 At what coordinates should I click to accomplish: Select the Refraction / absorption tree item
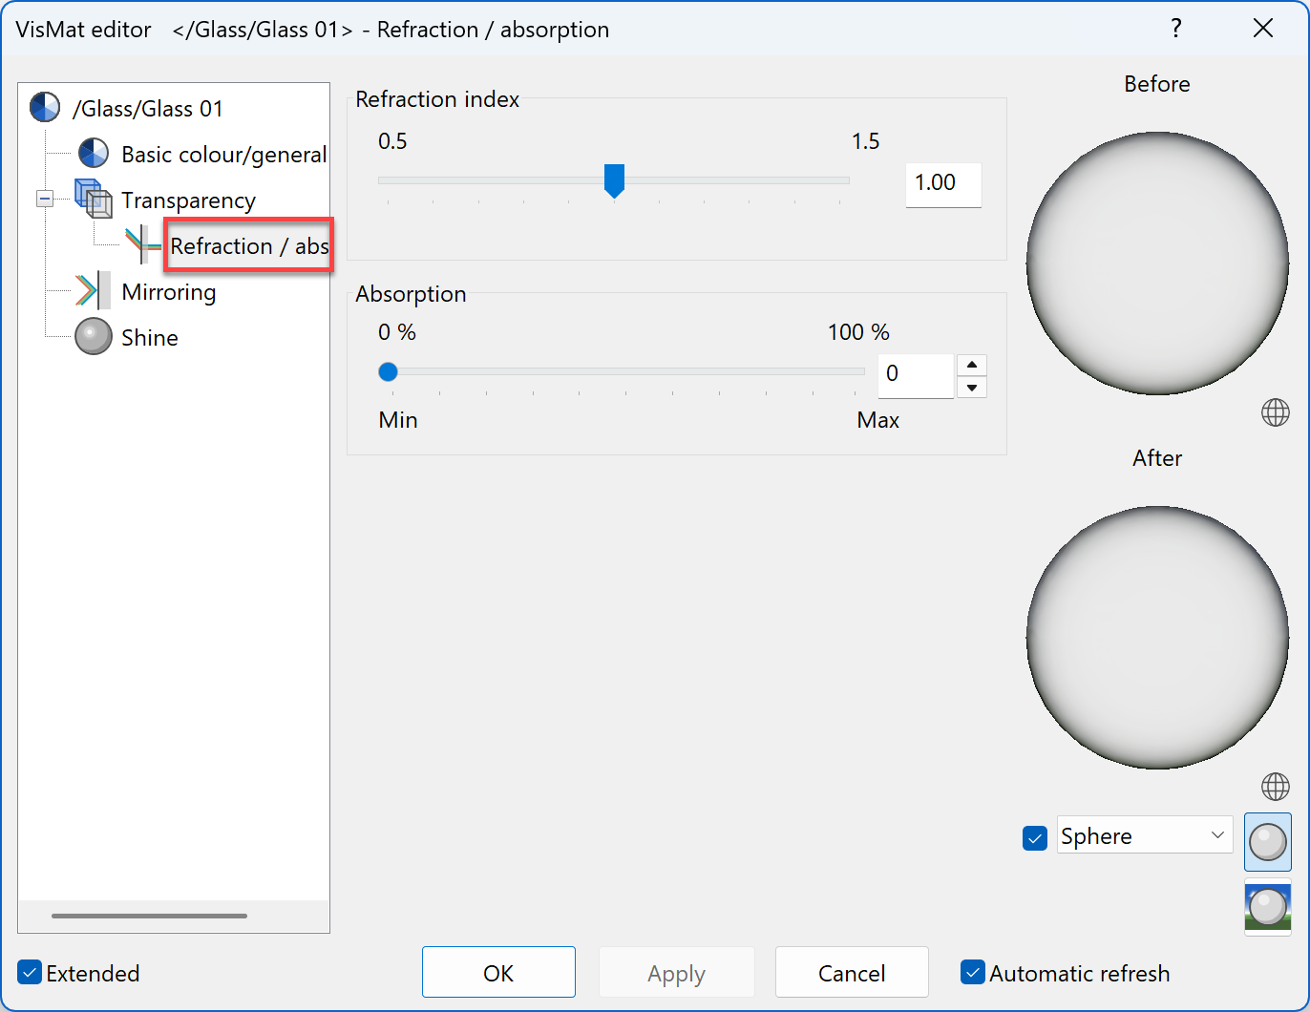tap(248, 246)
